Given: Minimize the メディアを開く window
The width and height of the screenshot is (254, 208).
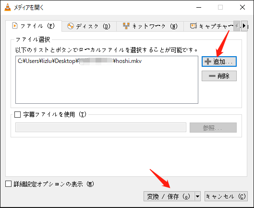Looking at the screenshot, I should pos(199,7).
